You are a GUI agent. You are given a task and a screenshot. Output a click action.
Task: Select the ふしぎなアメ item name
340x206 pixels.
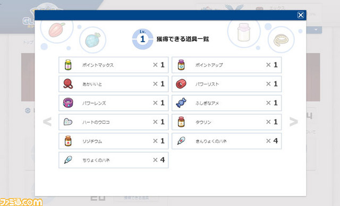click(x=207, y=103)
